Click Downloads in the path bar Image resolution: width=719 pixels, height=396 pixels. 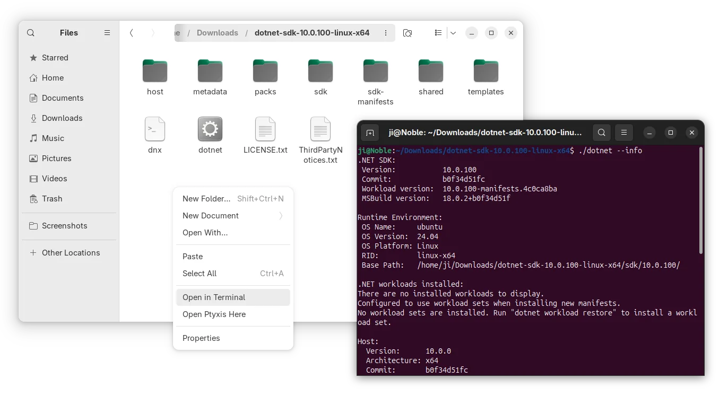pos(217,33)
